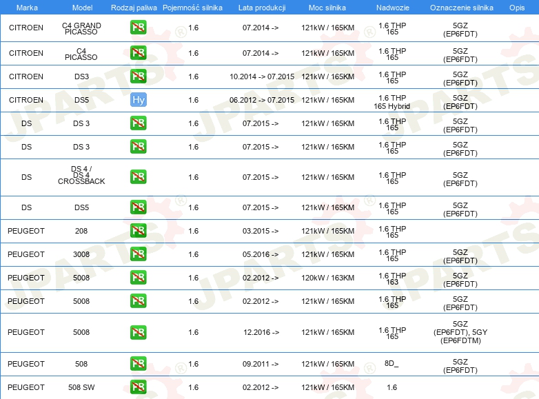
Task: Select the PEUGEOT 3008 model cell
Action: coord(81,254)
